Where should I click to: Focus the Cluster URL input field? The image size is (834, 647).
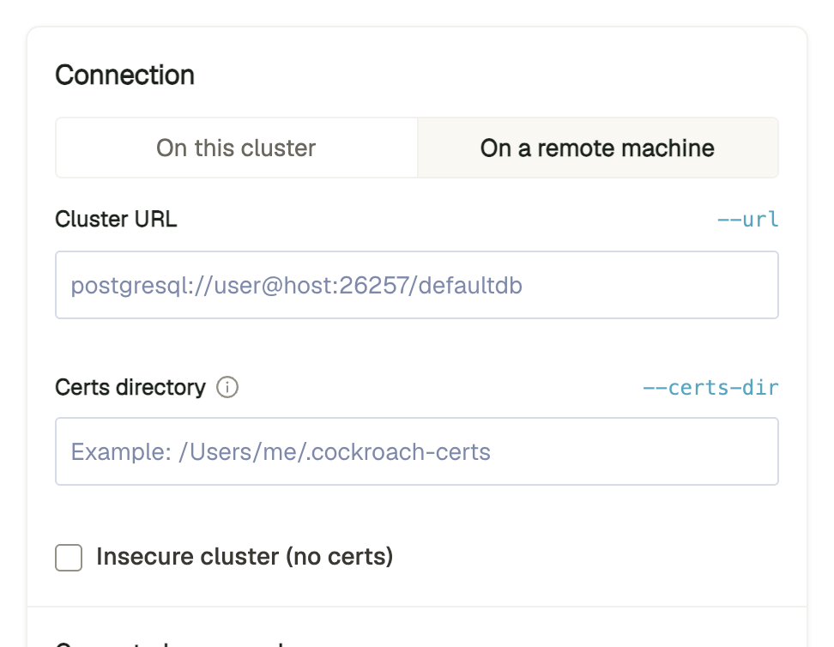(x=417, y=285)
